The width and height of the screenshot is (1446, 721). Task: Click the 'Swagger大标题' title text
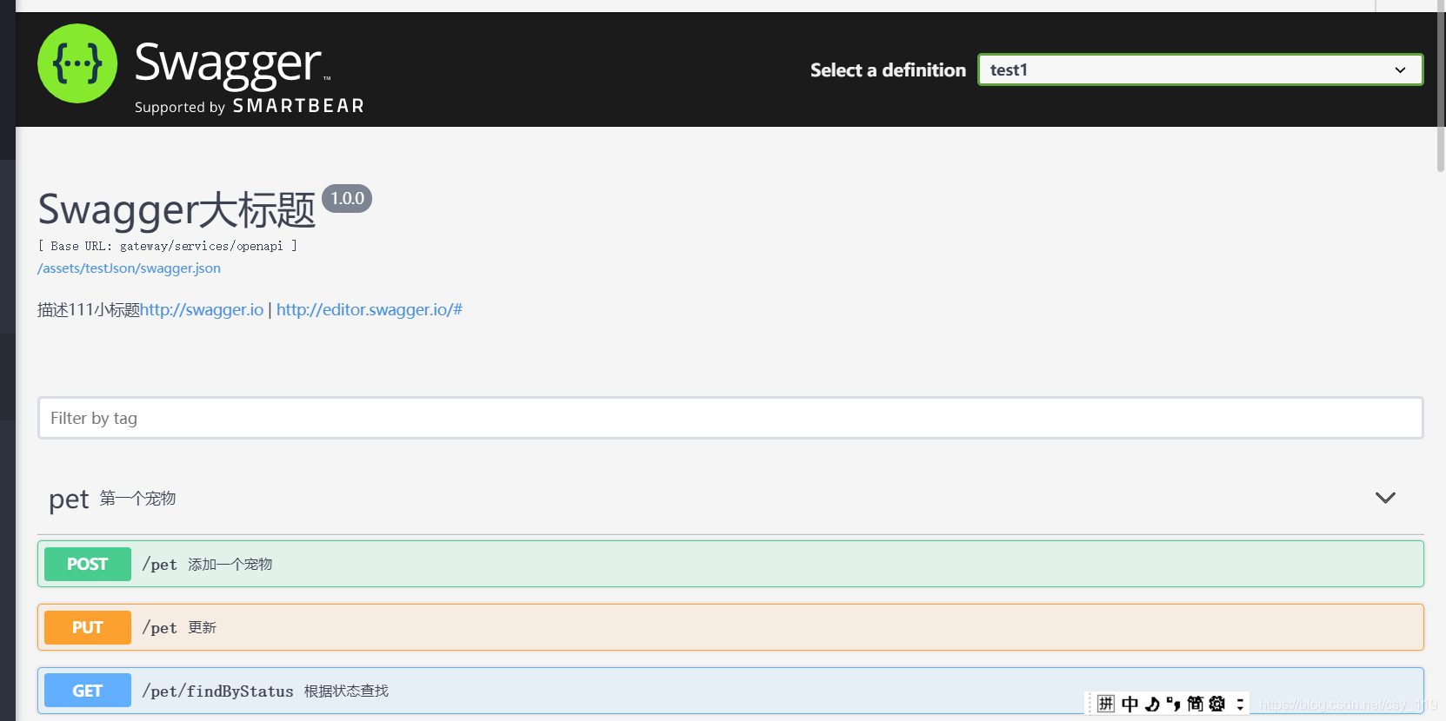pos(177,209)
